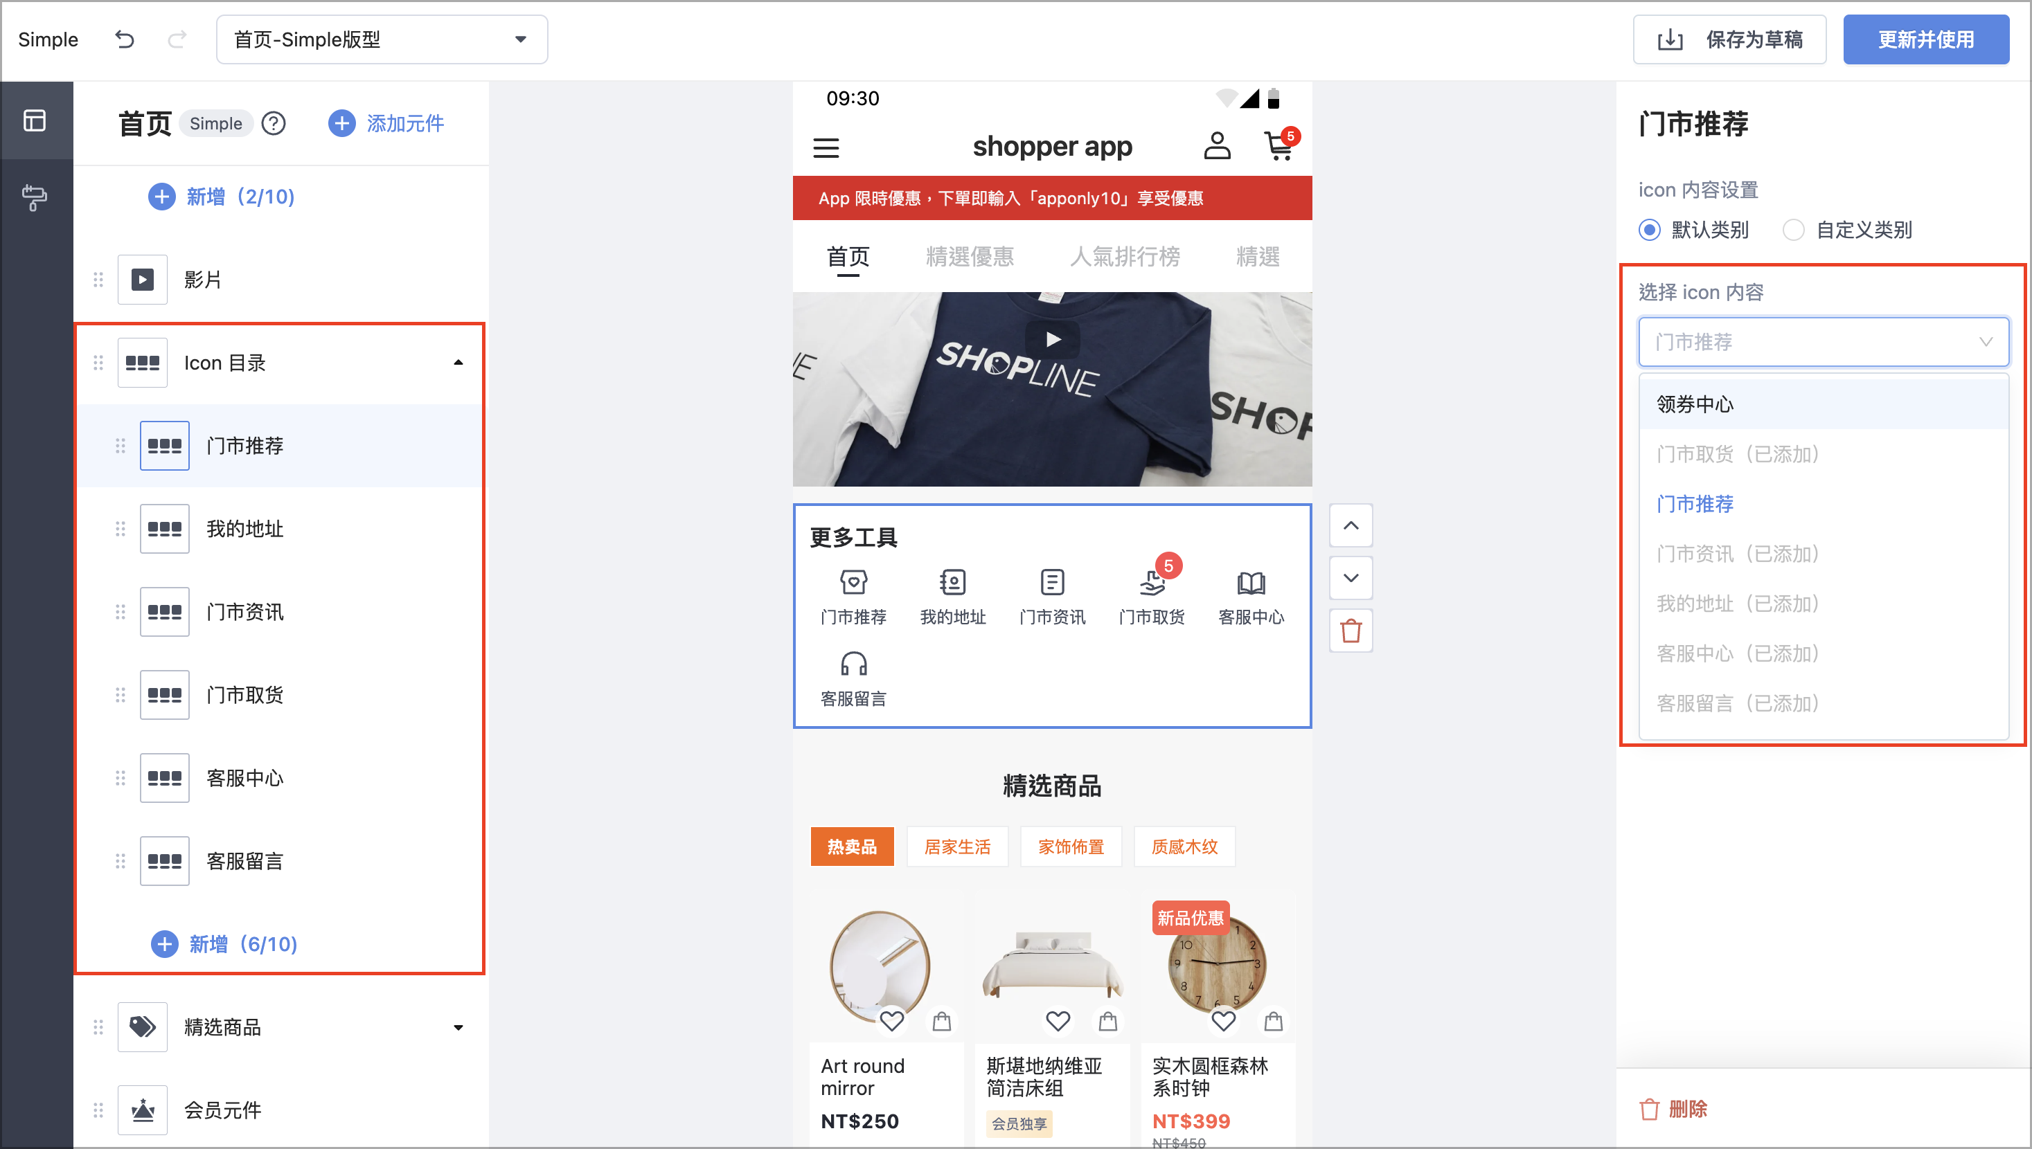Open the 首页-Simple版型 page dropdown
The height and width of the screenshot is (1149, 2032).
[382, 39]
